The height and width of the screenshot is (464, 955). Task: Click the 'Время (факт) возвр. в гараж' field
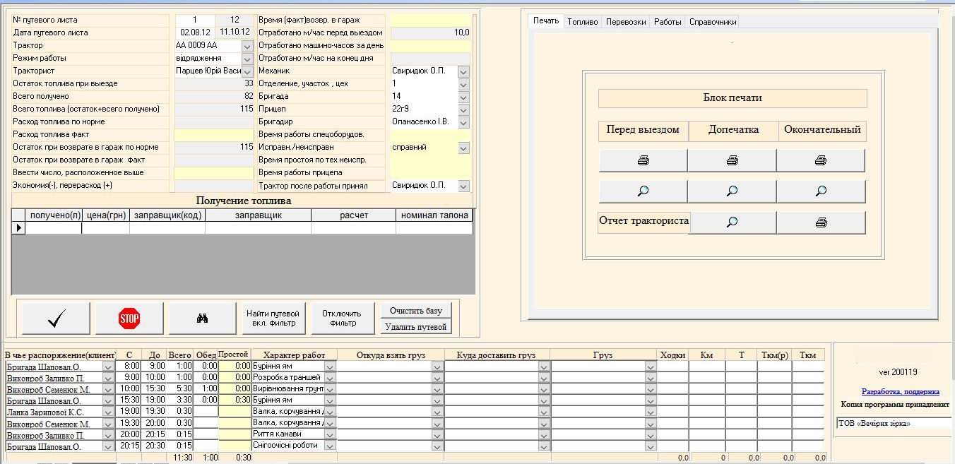point(430,20)
